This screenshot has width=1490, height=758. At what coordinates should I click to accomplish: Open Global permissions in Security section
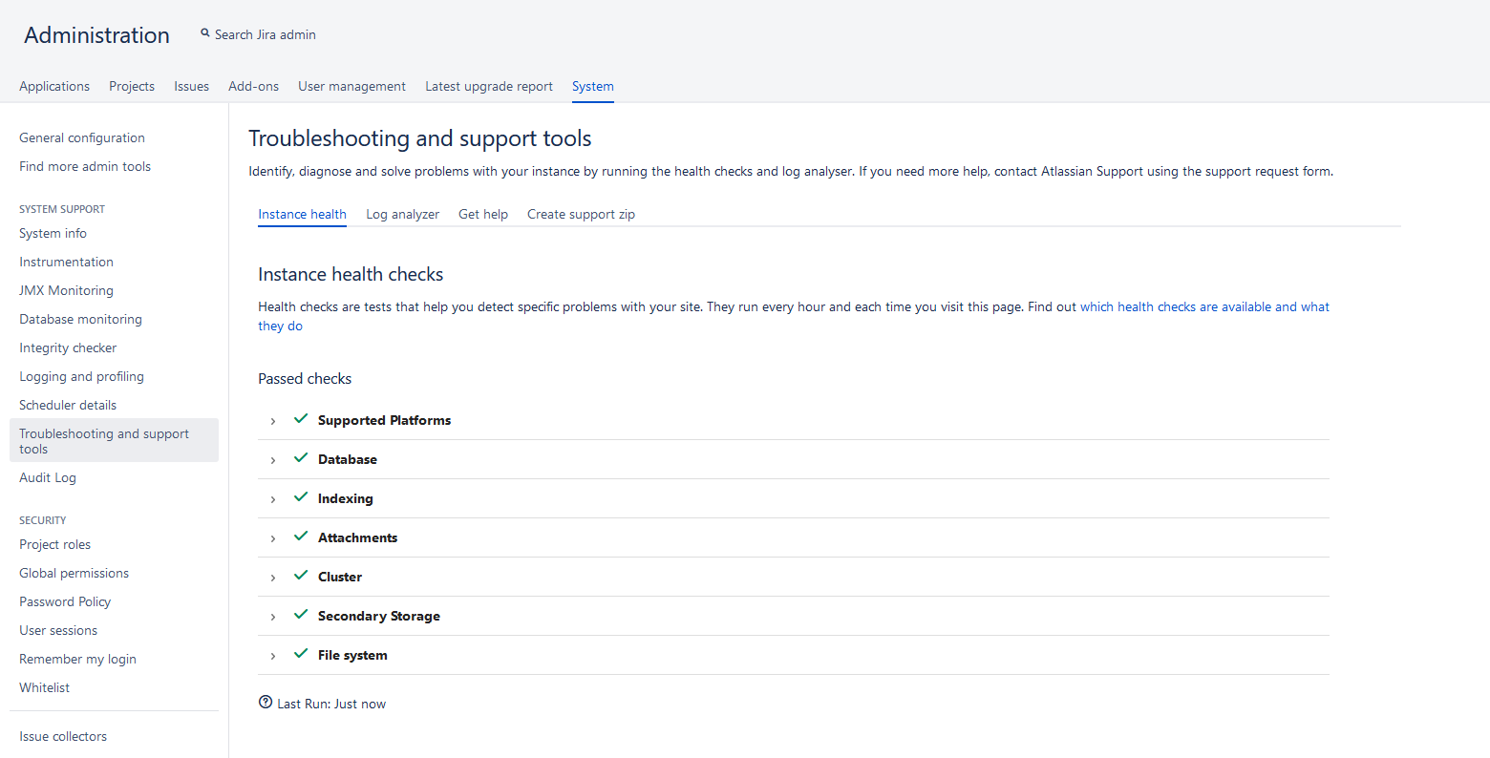point(74,574)
